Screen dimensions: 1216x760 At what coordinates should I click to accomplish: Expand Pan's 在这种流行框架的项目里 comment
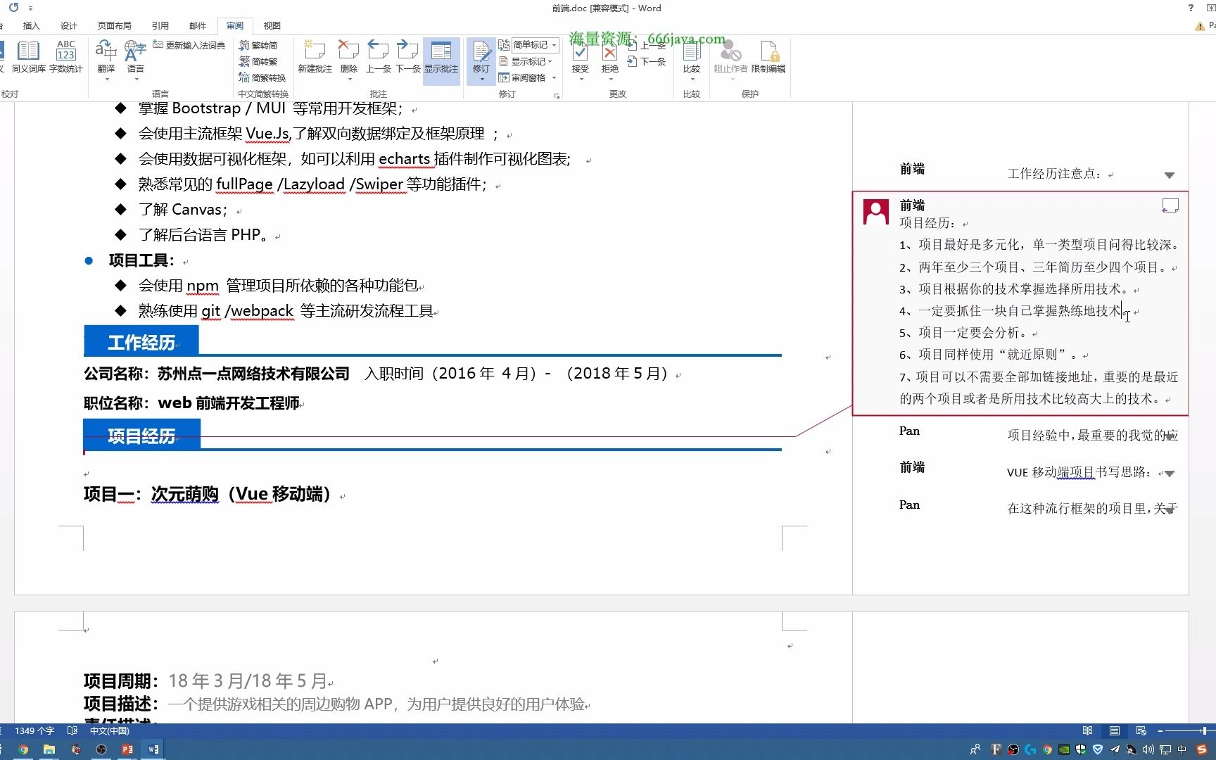(1169, 510)
